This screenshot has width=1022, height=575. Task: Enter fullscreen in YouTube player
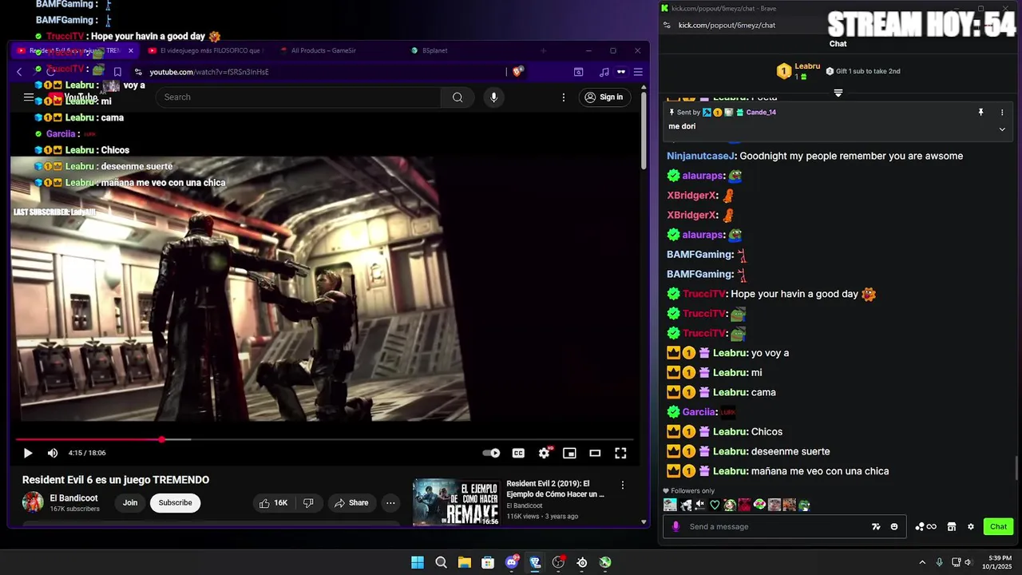(x=620, y=453)
